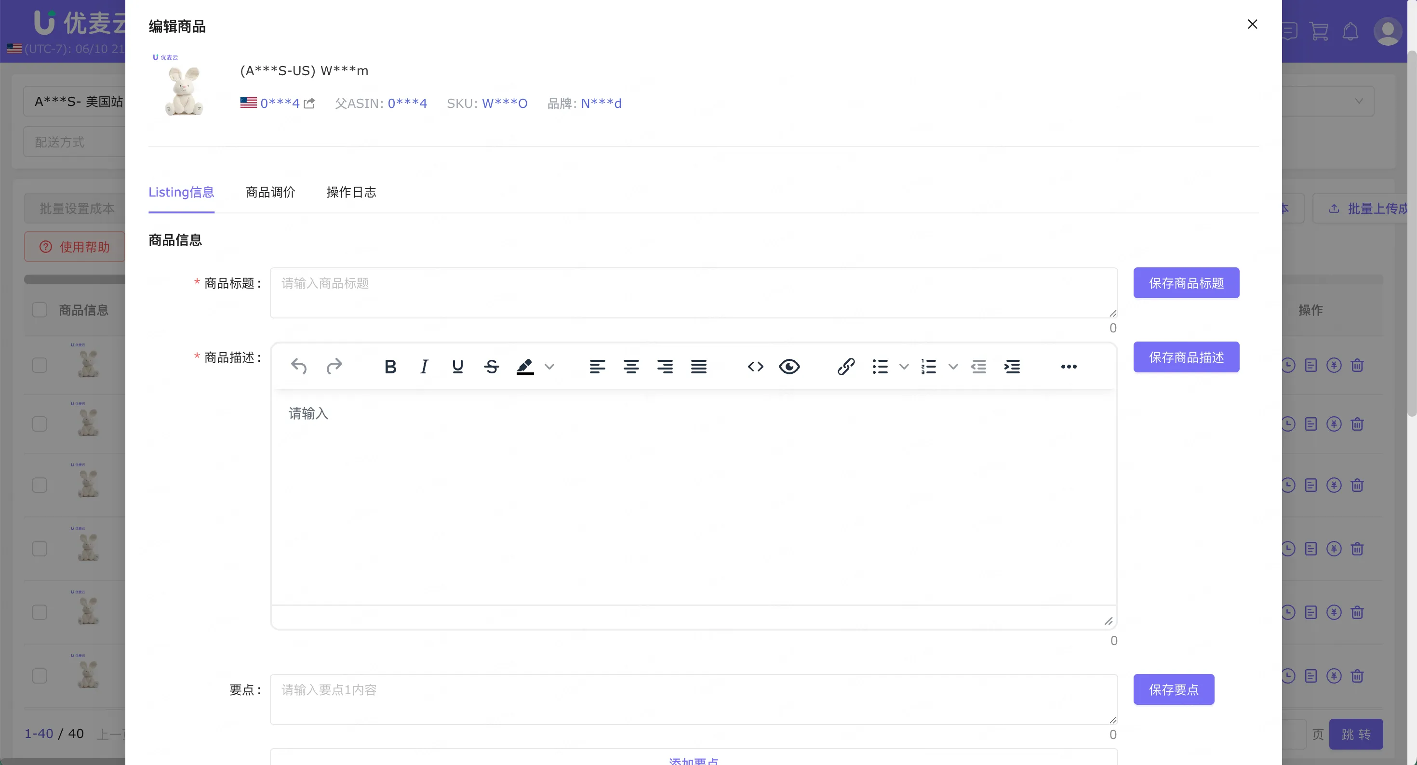
Task: Switch to Listing信息 tab
Action: click(x=181, y=192)
